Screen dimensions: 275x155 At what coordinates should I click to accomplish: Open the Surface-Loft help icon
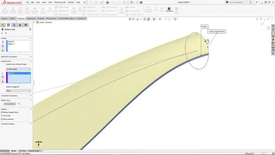(30, 29)
